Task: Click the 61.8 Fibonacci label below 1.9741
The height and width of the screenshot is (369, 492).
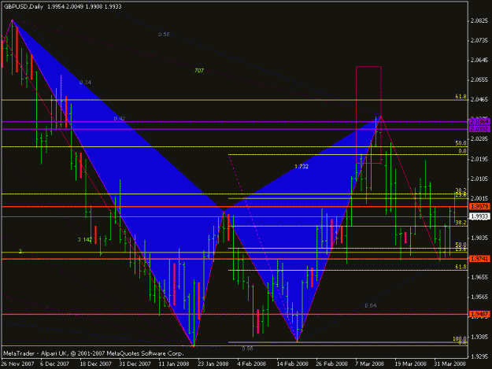Action: [461, 267]
